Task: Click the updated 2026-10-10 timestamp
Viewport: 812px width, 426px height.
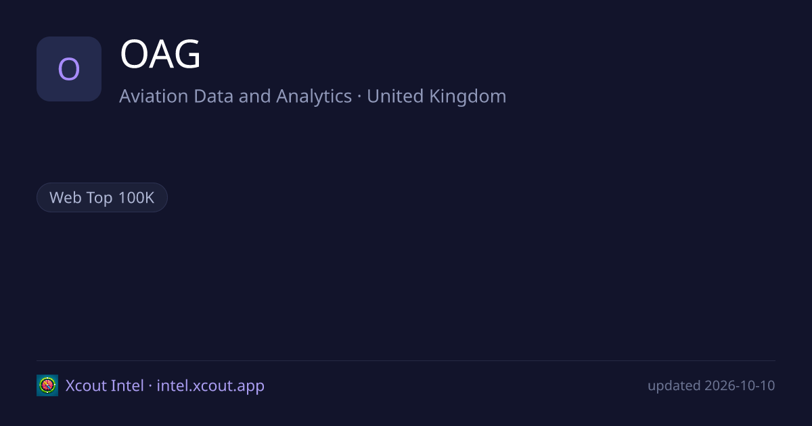Action: pyautogui.click(x=711, y=385)
